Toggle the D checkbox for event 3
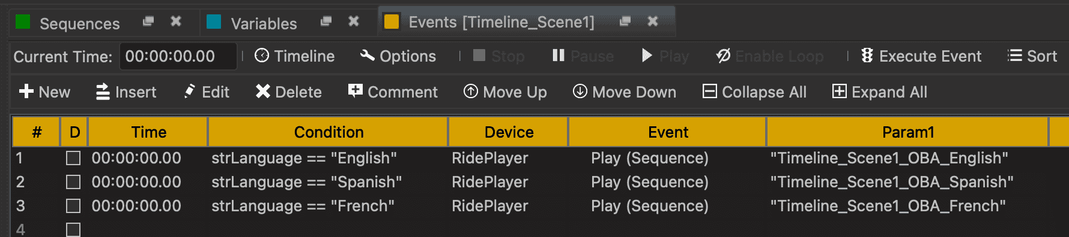Viewport: 1069px width, 237px height. [73, 206]
